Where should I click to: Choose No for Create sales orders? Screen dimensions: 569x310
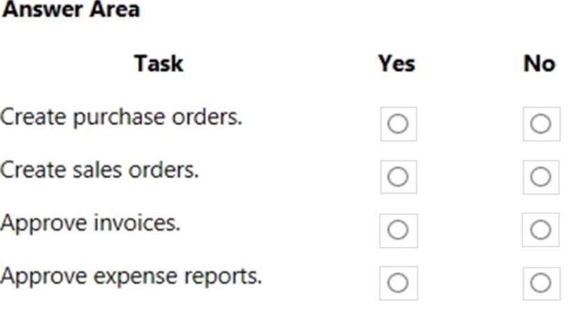coord(540,177)
